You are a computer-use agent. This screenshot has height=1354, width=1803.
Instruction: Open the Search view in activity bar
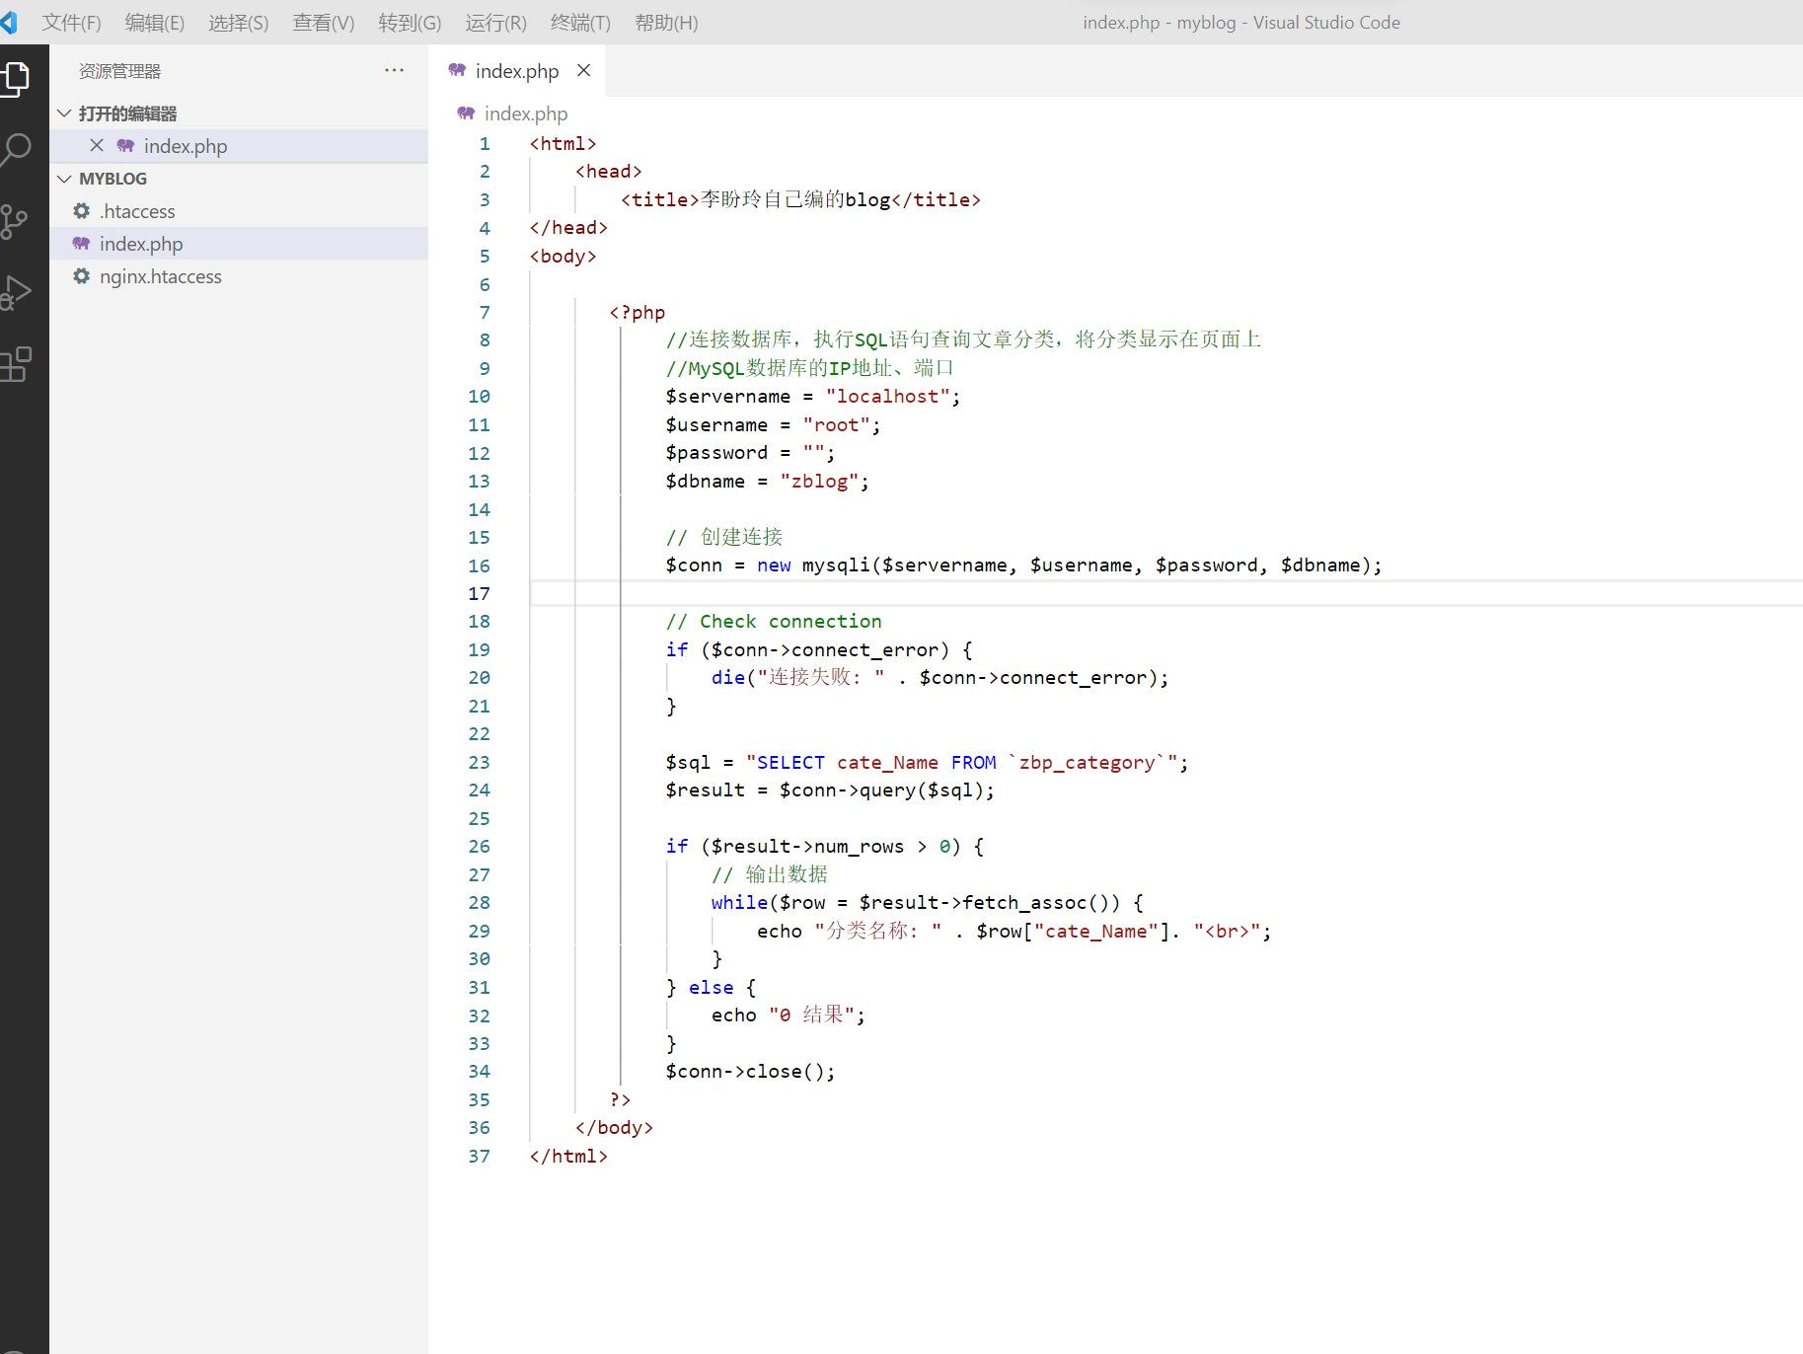pyautogui.click(x=16, y=150)
